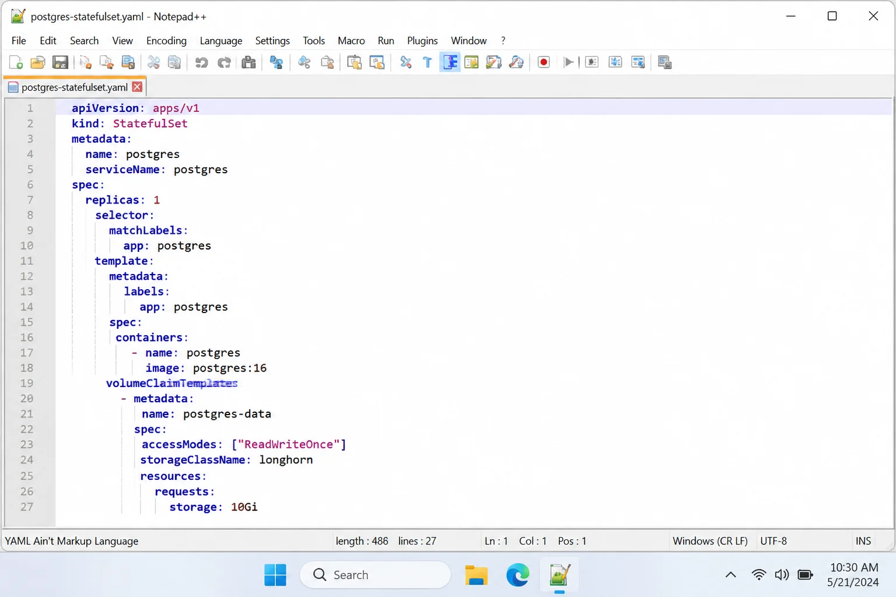Viewport: 896px width, 597px height.
Task: Click line number 7 in the margin
Action: [30, 200]
